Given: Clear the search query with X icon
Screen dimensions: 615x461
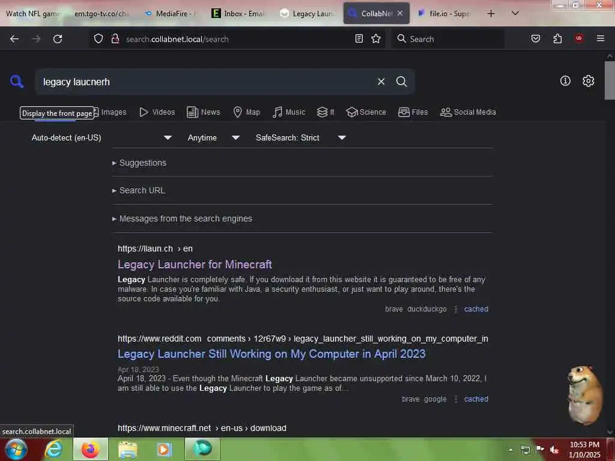Looking at the screenshot, I should click(381, 82).
